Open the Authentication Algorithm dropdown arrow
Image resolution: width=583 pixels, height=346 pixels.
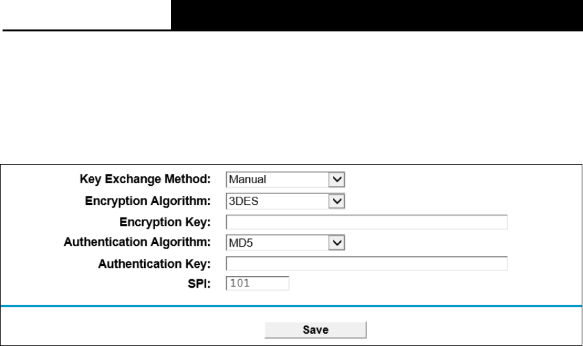336,243
